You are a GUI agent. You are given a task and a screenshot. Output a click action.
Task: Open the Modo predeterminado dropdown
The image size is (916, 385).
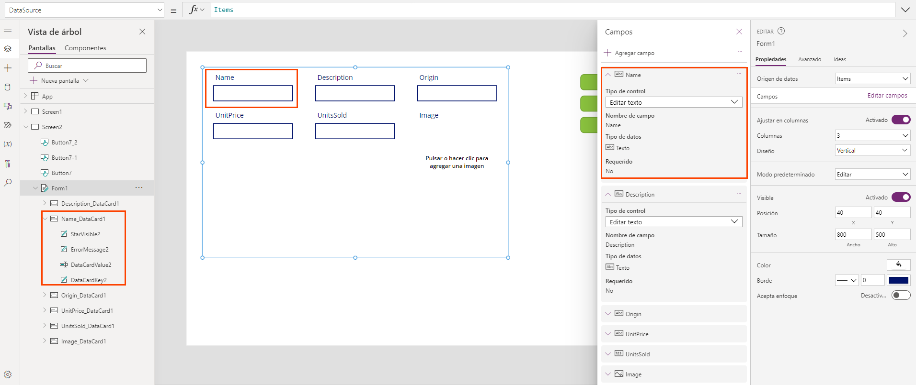pyautogui.click(x=872, y=174)
